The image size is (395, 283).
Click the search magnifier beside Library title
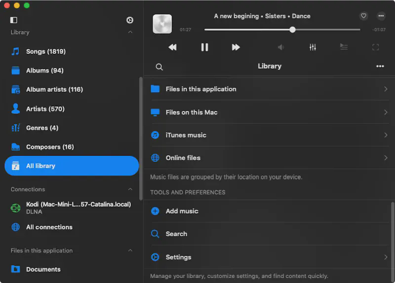(x=159, y=67)
